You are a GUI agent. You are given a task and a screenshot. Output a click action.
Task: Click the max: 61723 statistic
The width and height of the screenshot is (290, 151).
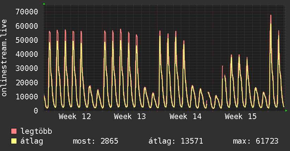tap(256, 141)
